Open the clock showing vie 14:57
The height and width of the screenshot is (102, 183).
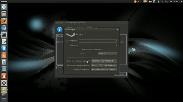(x=174, y=2)
